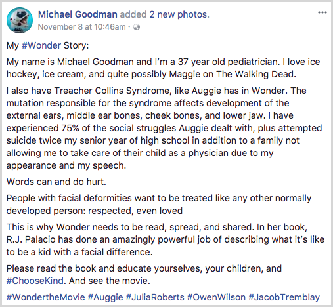Click the #JacobTremblay hashtag
Image resolution: width=333 pixels, height=307 pixels.
coord(284,297)
